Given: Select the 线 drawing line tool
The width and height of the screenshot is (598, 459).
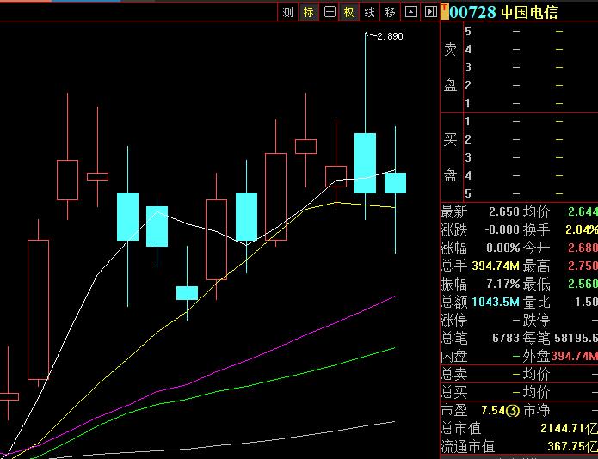Looking at the screenshot, I should coord(369,12).
